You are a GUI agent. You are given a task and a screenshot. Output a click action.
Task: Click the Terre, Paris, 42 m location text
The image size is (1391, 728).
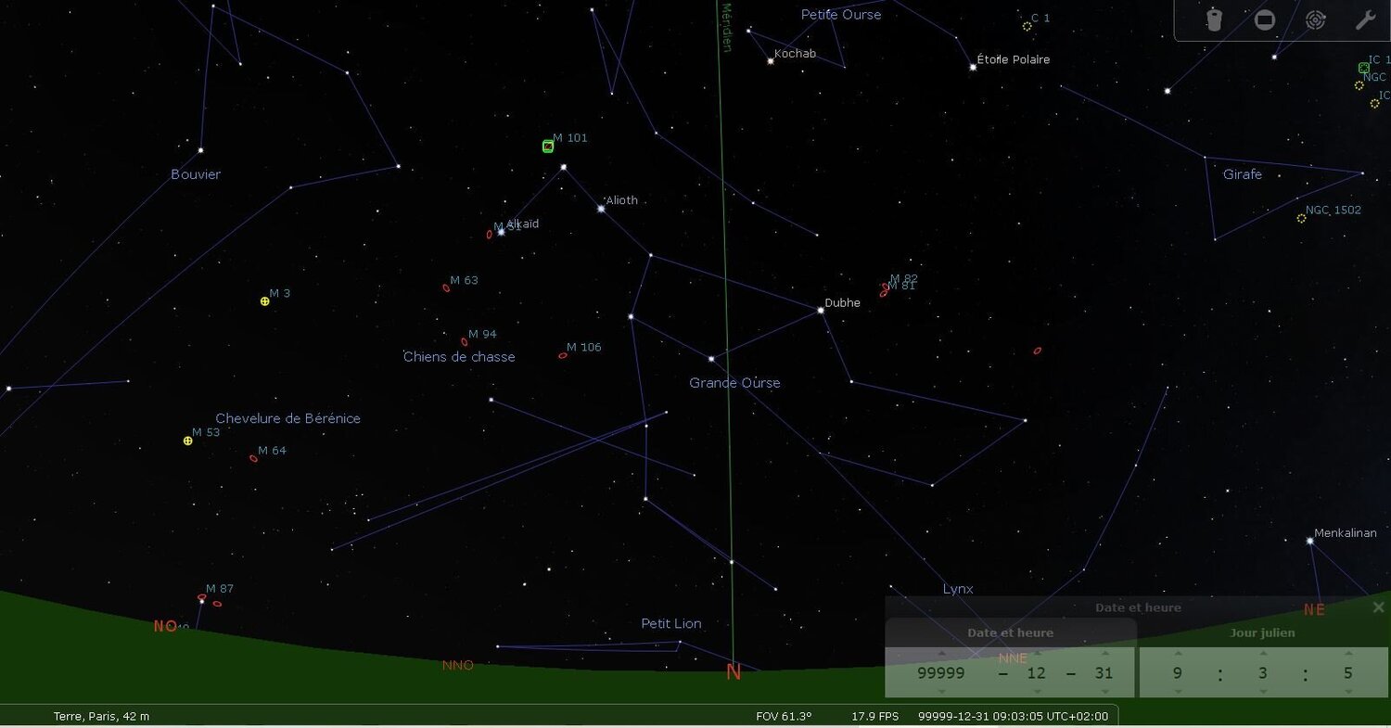[x=101, y=716]
